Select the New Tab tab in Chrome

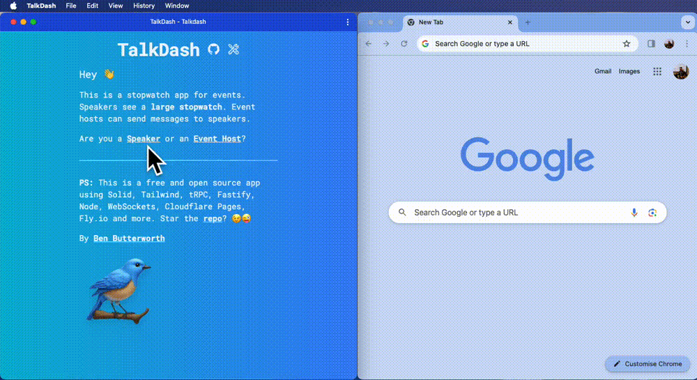click(x=460, y=22)
